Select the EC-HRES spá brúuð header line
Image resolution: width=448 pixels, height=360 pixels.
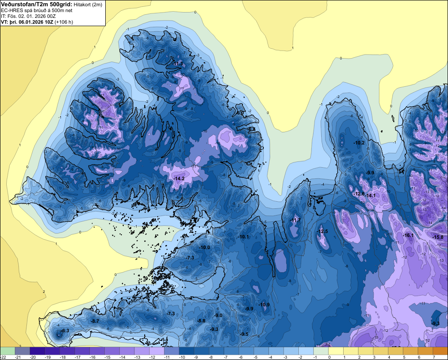pos(37,10)
